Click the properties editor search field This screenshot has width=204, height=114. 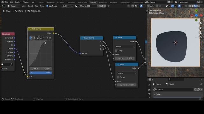point(176,79)
